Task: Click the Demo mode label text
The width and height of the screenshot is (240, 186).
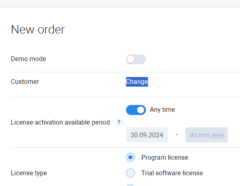Action: (28, 59)
